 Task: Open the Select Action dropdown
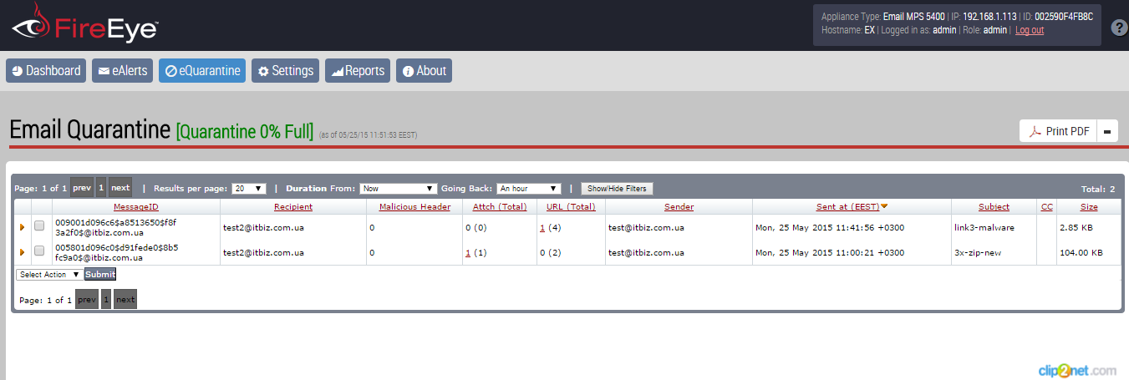click(49, 274)
